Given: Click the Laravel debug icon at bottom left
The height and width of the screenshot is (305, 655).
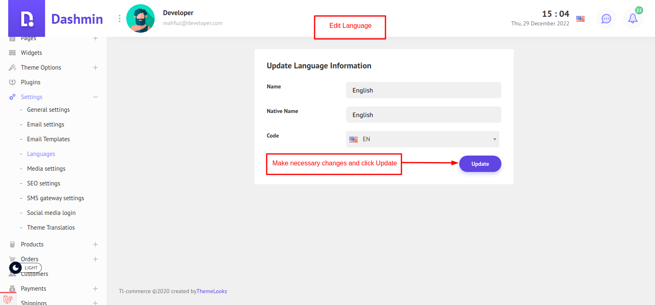Looking at the screenshot, I should click(8, 299).
